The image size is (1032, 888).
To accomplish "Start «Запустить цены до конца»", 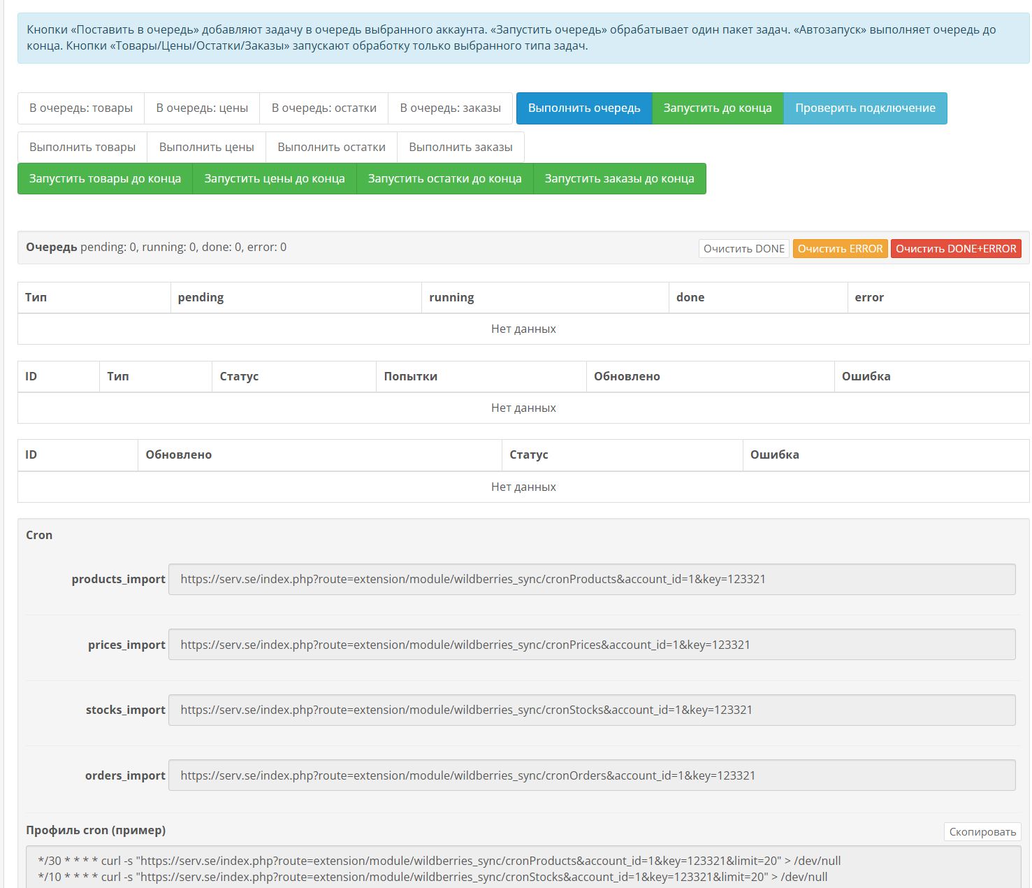I will coord(275,179).
